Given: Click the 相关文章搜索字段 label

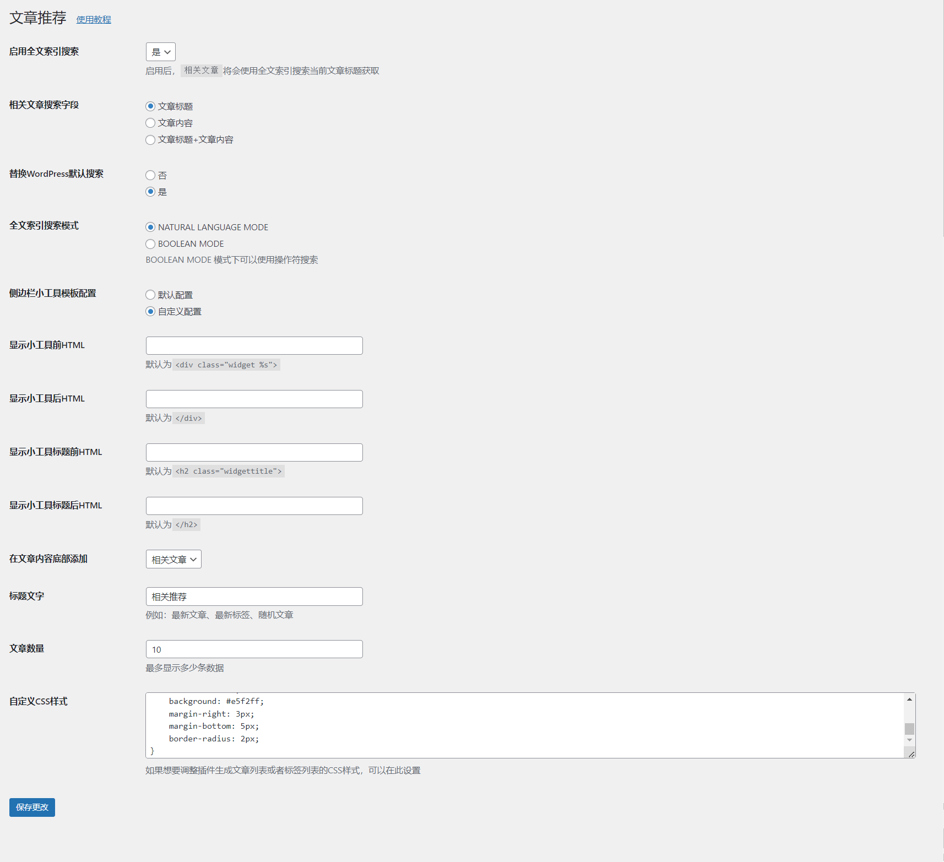Looking at the screenshot, I should tap(44, 105).
